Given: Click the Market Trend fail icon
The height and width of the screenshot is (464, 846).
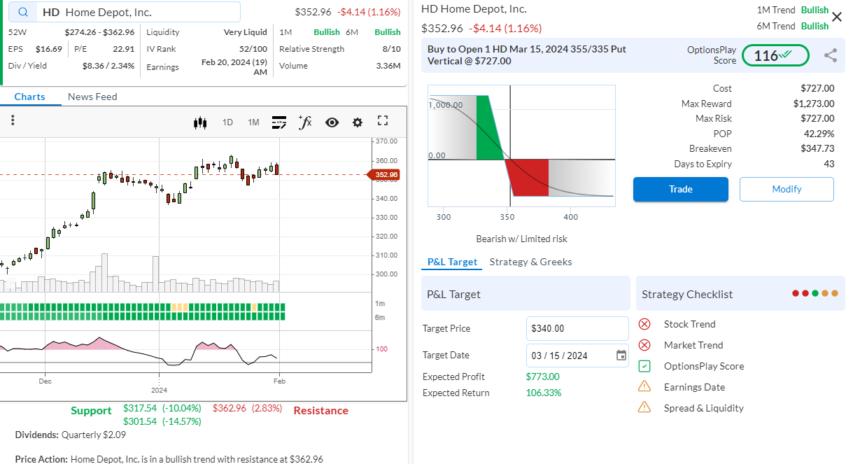Looking at the screenshot, I should (645, 345).
